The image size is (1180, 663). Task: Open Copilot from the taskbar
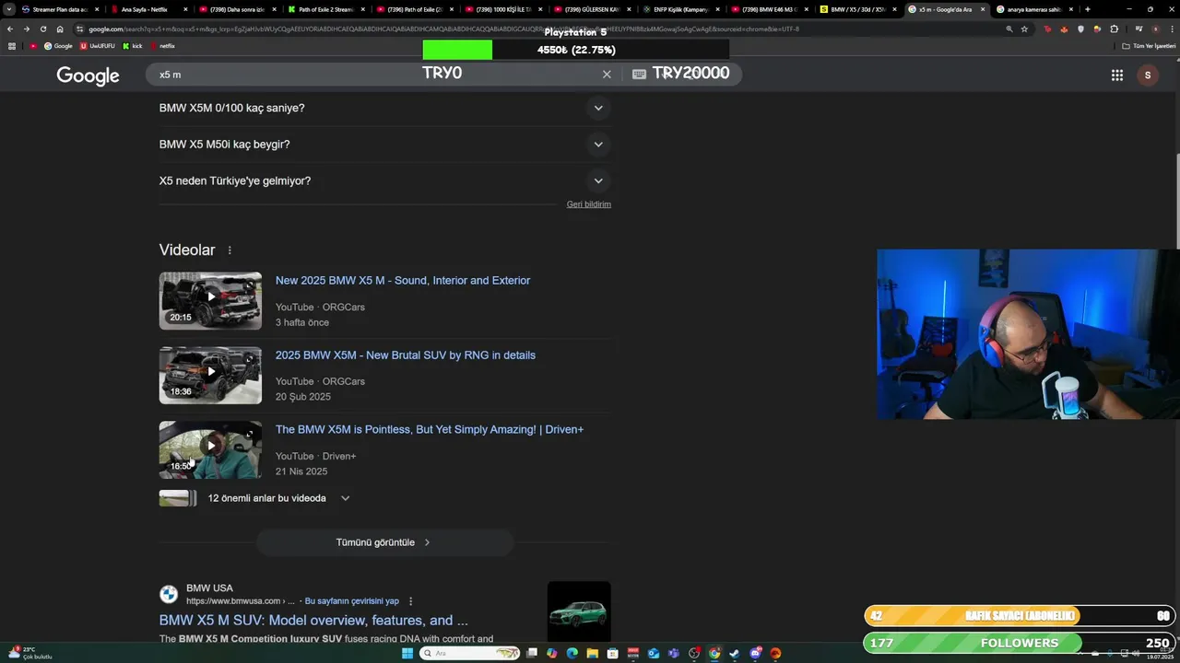click(551, 654)
